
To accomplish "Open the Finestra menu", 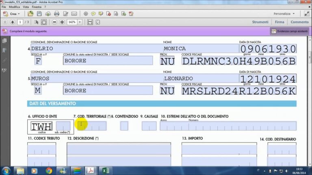I will (37, 7).
